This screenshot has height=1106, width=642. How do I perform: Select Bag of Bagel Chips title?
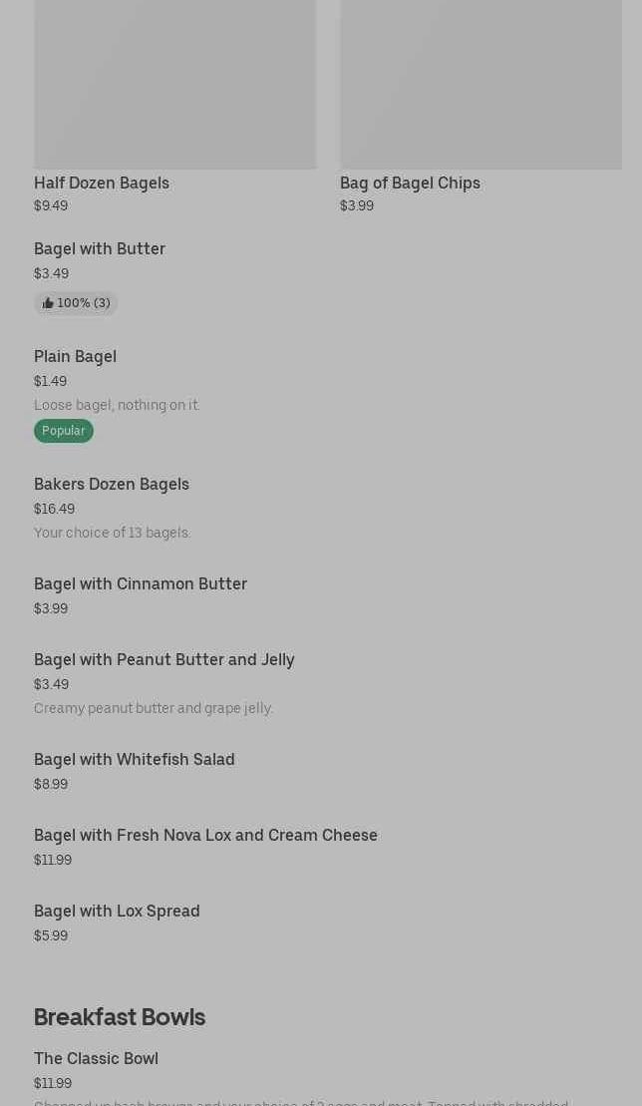(x=410, y=183)
